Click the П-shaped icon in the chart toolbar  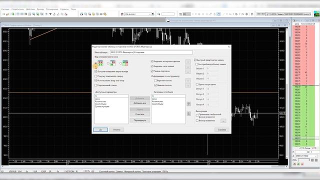[252, 14]
